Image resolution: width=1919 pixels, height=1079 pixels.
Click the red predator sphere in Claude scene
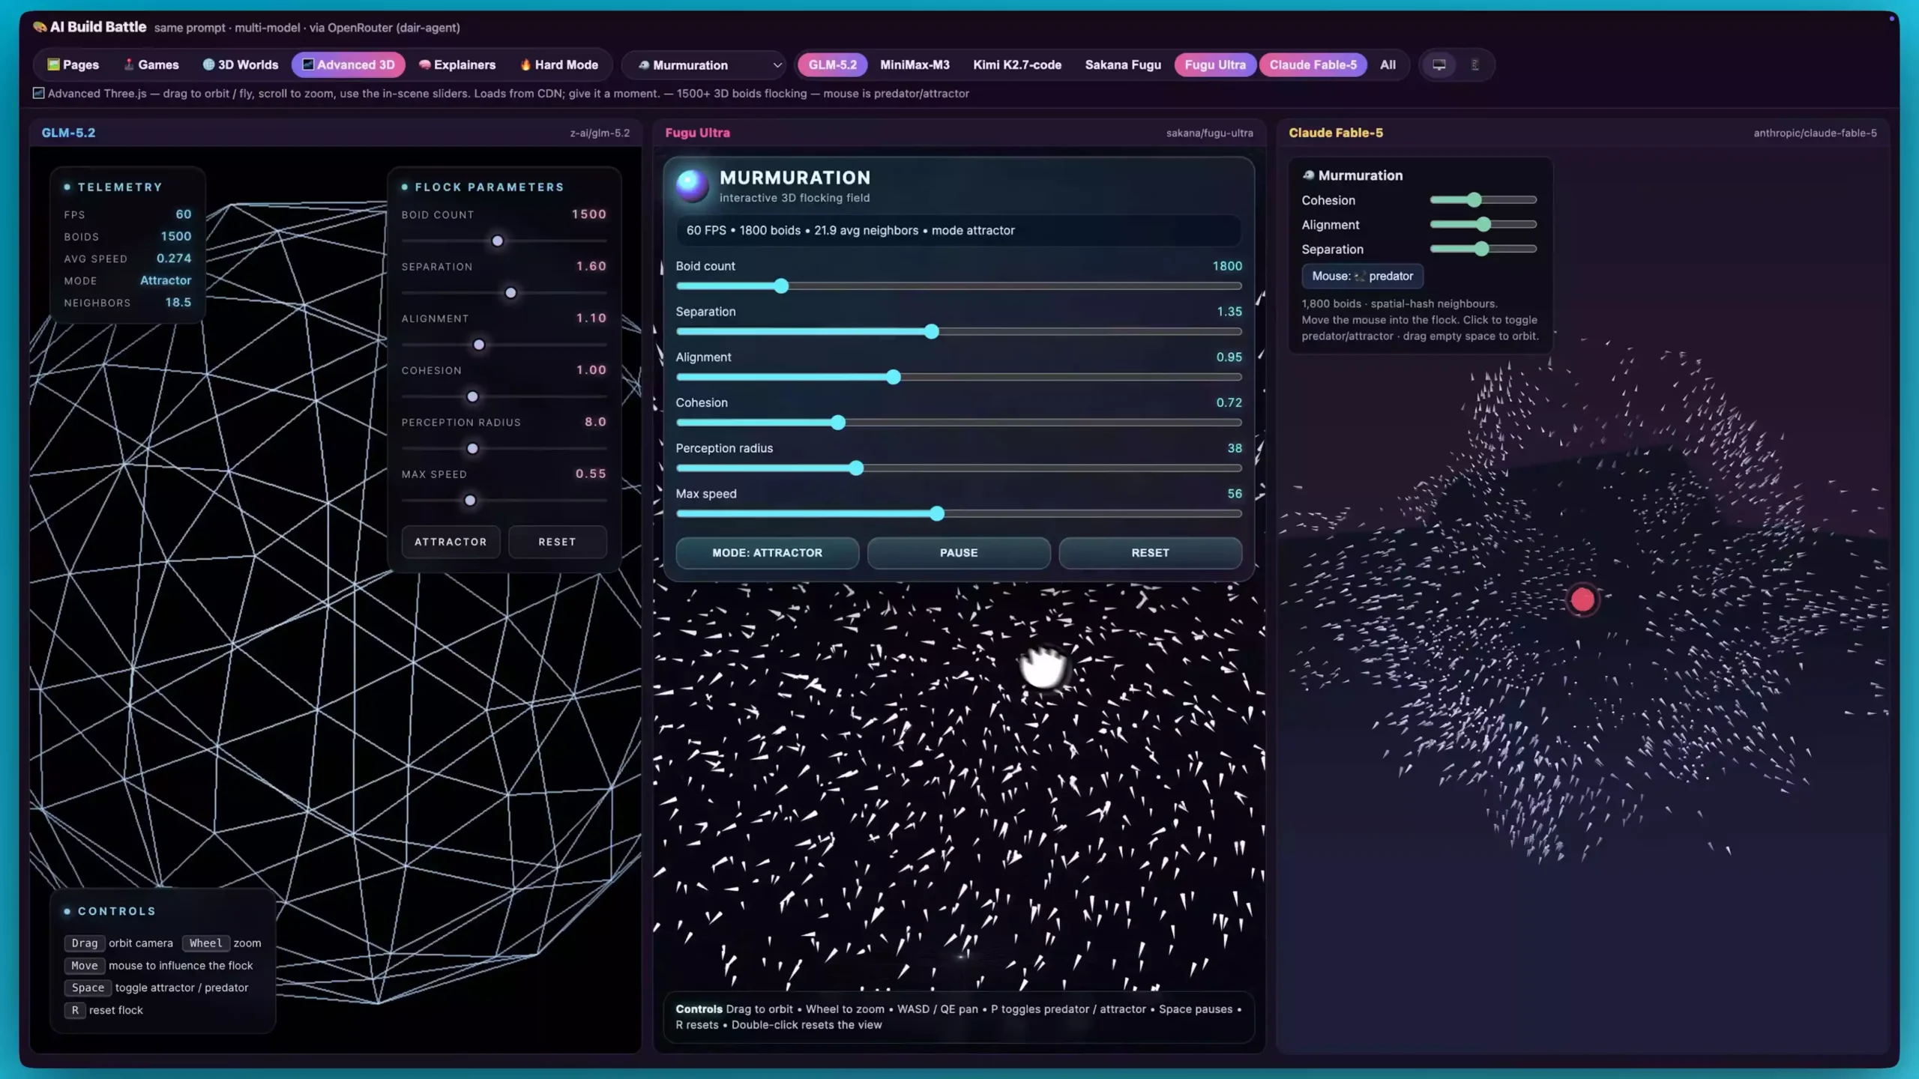coord(1582,599)
